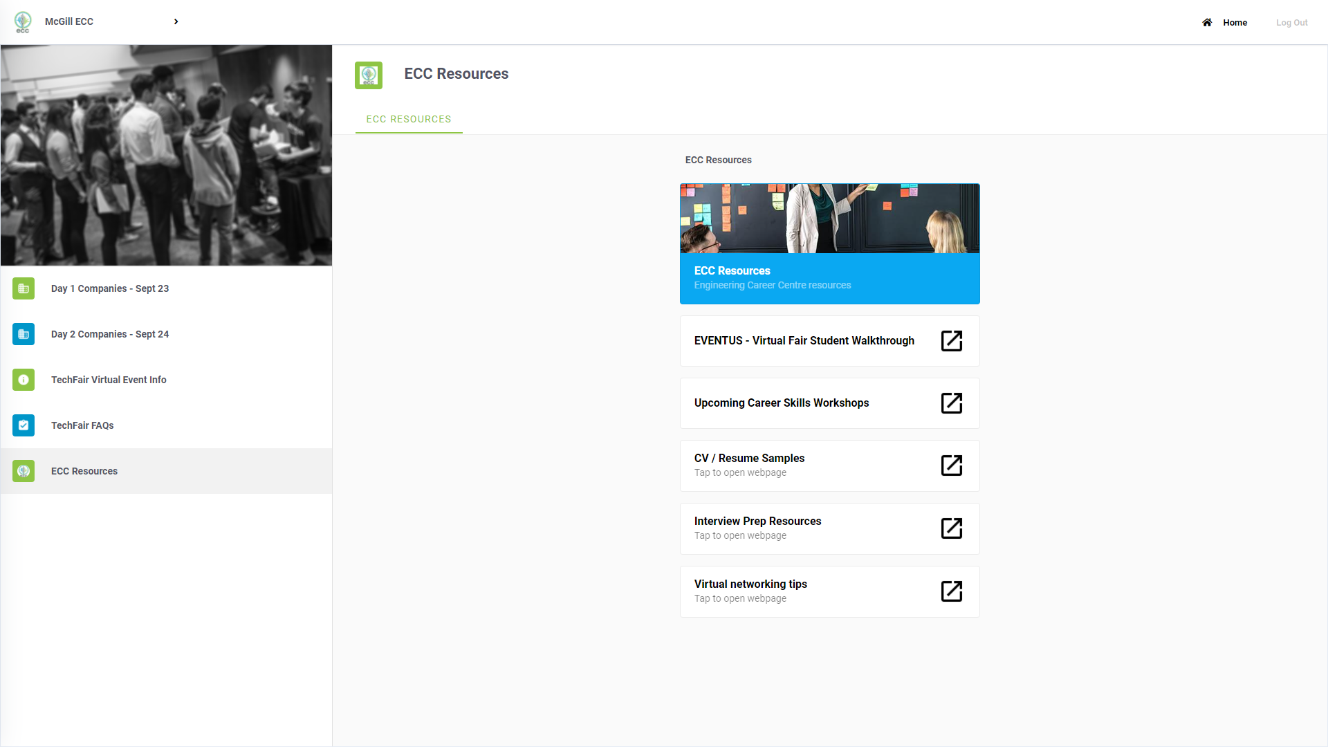Open Virtual networking tips webpage
This screenshot has height=747, width=1328.
click(x=951, y=591)
